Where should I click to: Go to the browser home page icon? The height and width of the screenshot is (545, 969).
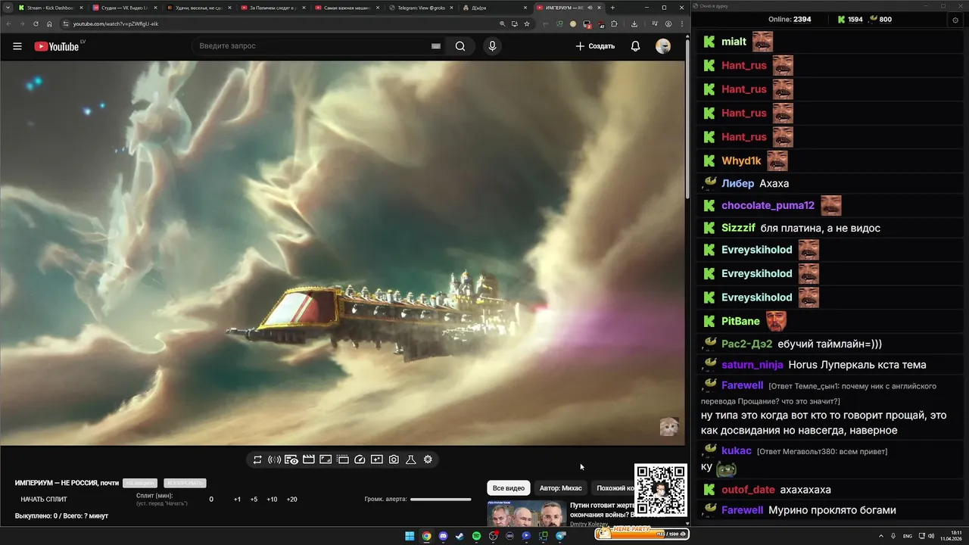[49, 23]
